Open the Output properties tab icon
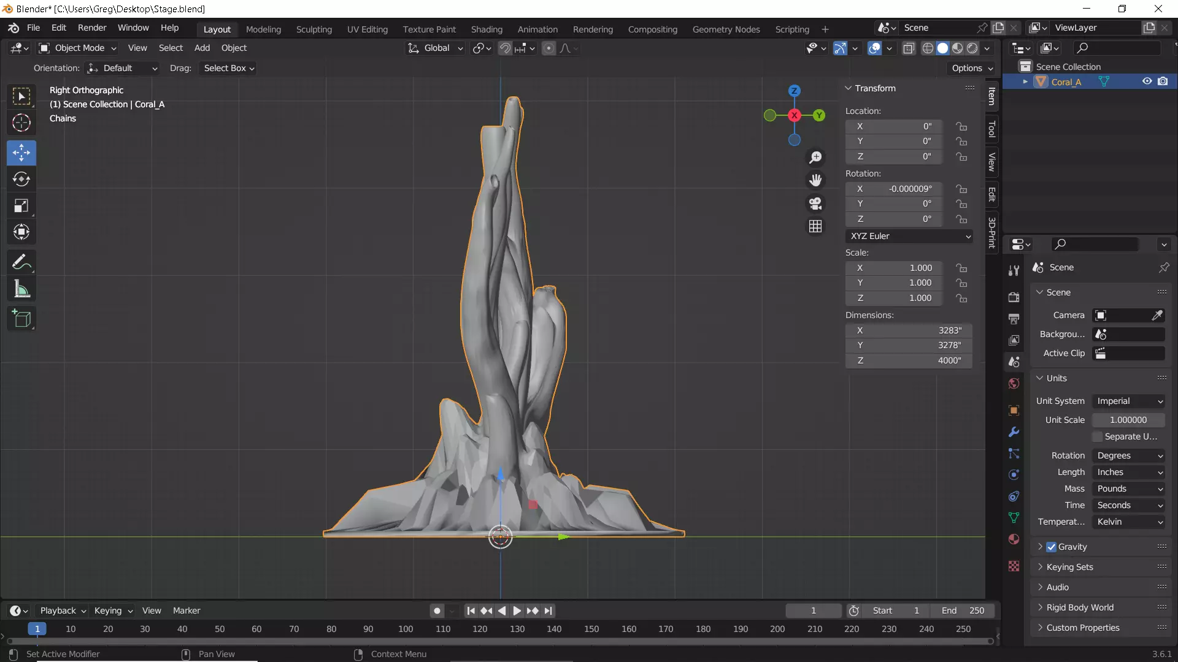Image resolution: width=1178 pixels, height=662 pixels. pos(1014,319)
